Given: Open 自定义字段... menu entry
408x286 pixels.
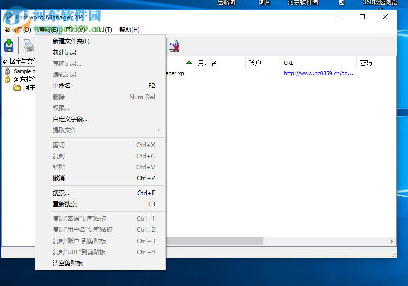Looking at the screenshot, I should pyautogui.click(x=100, y=119).
